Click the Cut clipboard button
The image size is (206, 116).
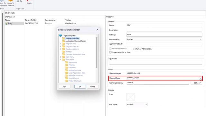(x=19, y=1)
